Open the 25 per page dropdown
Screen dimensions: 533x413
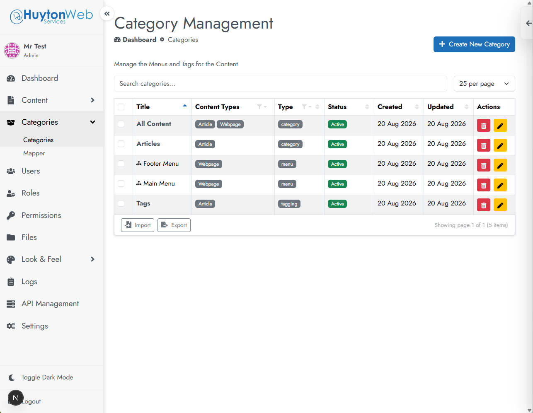click(485, 84)
